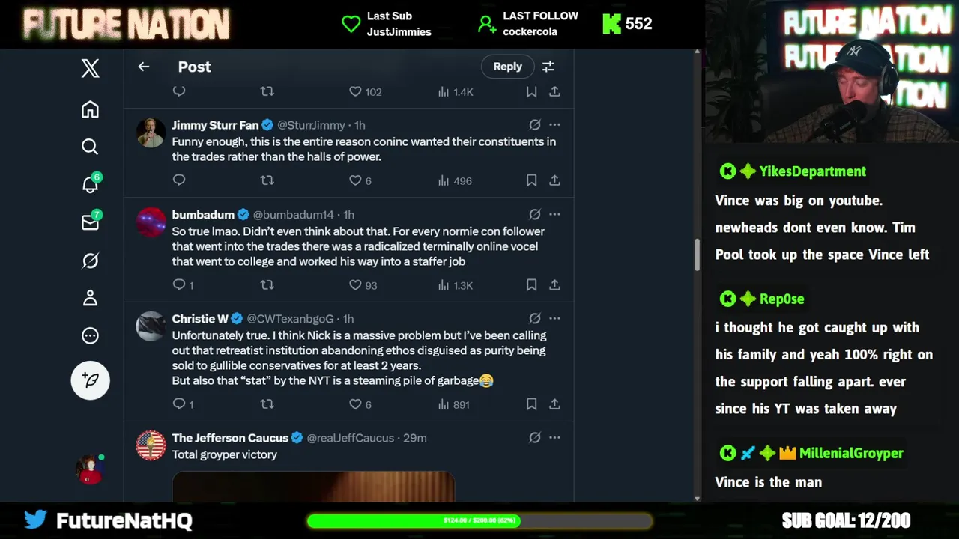Go back using the Post arrow
This screenshot has height=539, width=959.
click(x=144, y=67)
